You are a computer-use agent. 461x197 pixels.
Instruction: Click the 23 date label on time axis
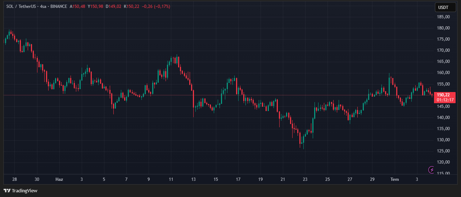point(305,179)
